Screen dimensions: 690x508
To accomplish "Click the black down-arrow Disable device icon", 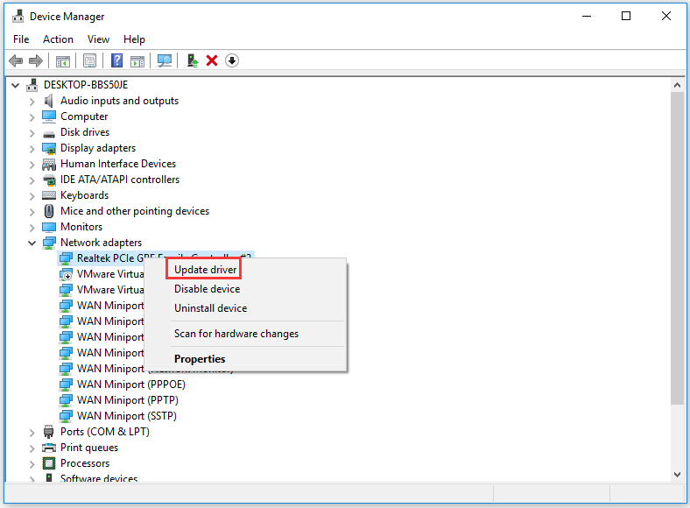I will point(231,60).
